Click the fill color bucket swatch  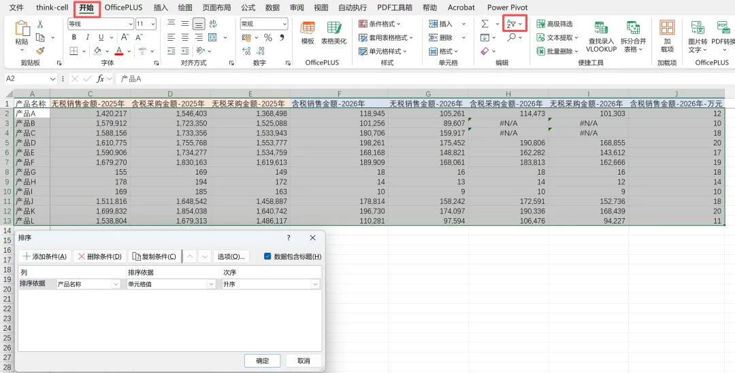tap(97, 50)
